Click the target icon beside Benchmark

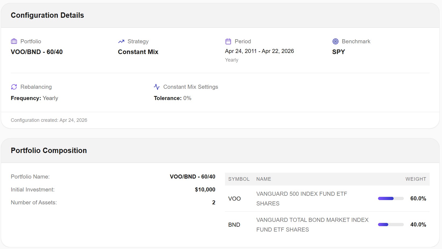point(335,41)
